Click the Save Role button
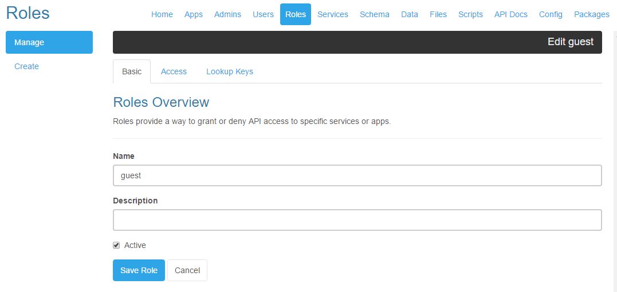 139,270
